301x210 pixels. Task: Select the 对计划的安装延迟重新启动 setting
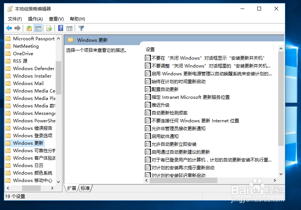click(179, 175)
